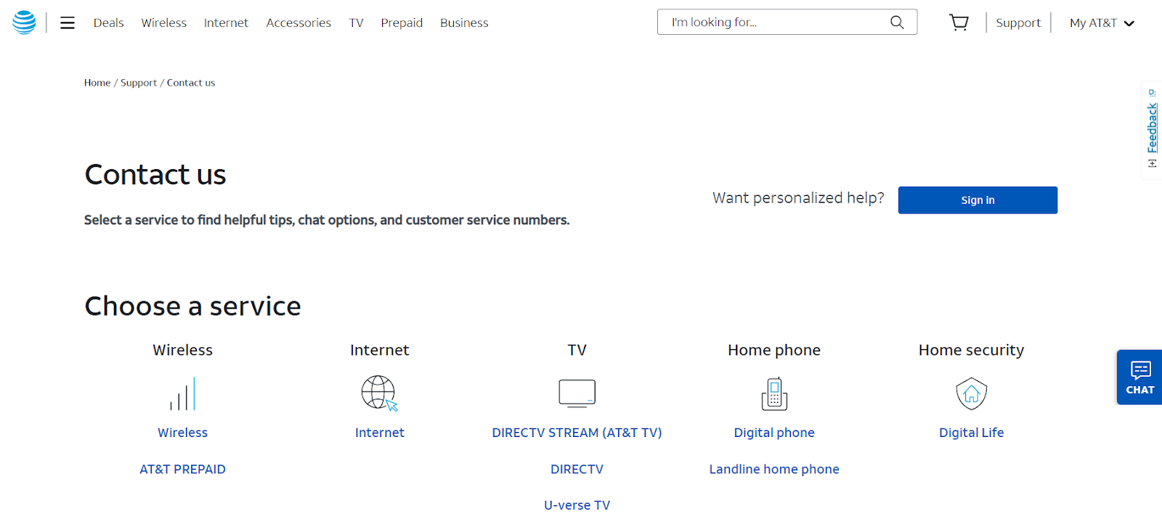Image resolution: width=1162 pixels, height=527 pixels.
Task: Open the DIRECTV link
Action: (577, 470)
